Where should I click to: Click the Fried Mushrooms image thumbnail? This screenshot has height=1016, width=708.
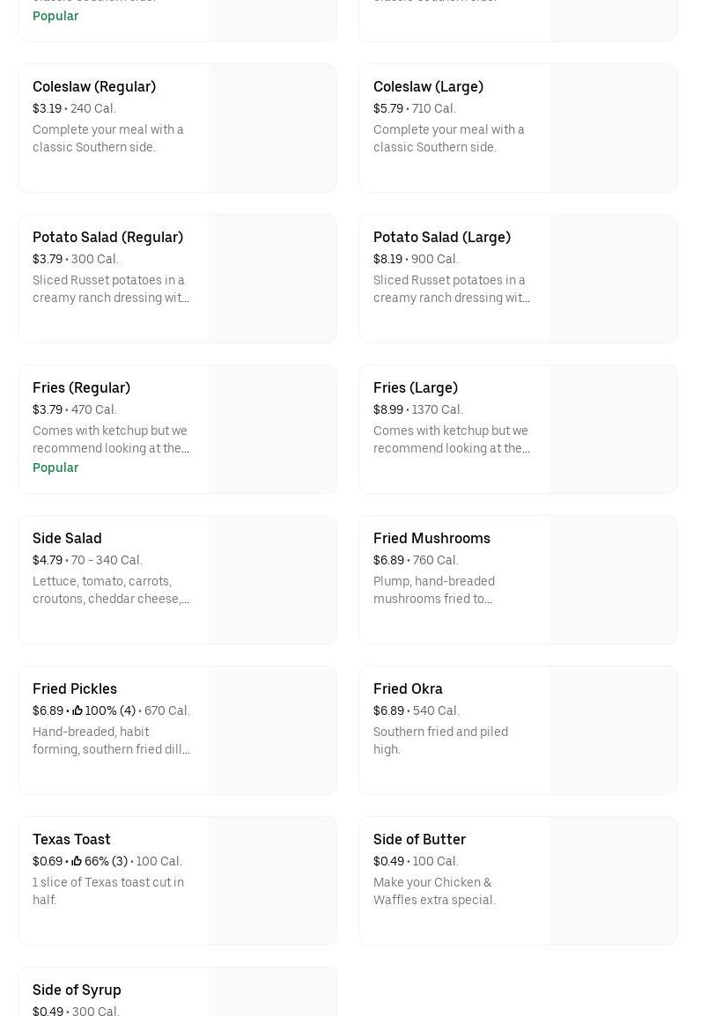(613, 580)
